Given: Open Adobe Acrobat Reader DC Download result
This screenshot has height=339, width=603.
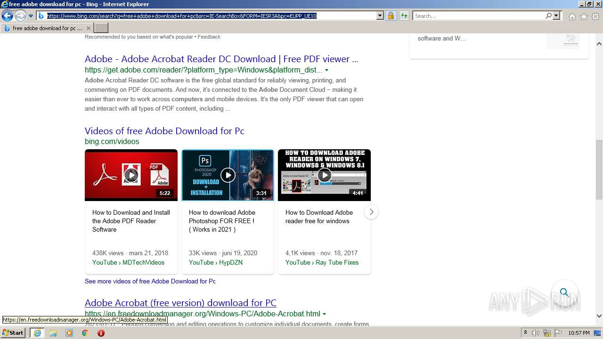Looking at the screenshot, I should tap(221, 59).
